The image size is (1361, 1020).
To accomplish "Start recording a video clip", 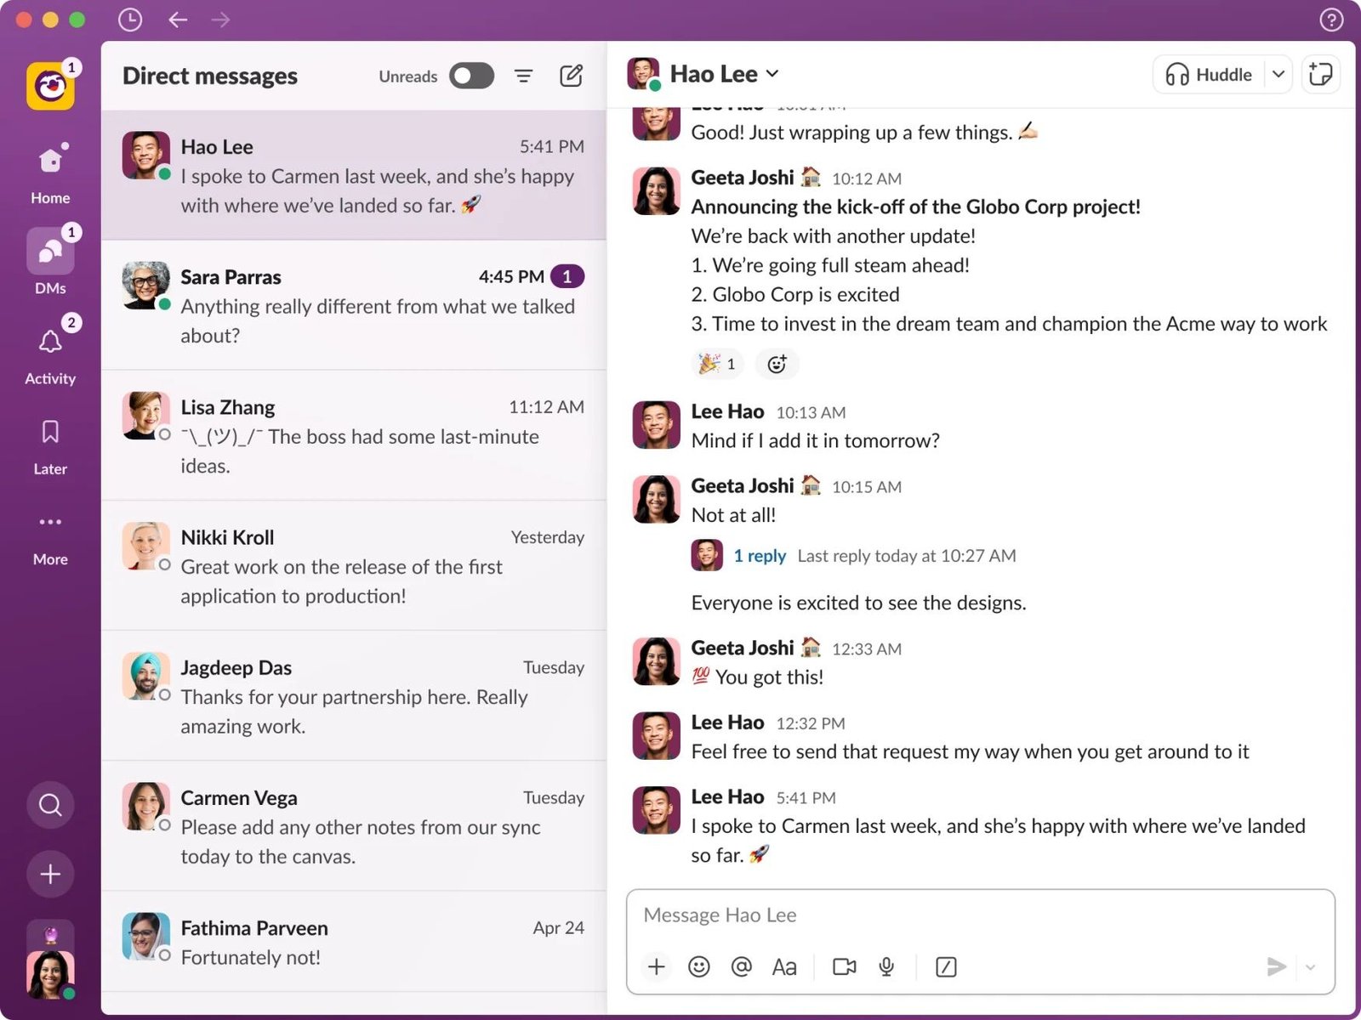I will coord(843,966).
